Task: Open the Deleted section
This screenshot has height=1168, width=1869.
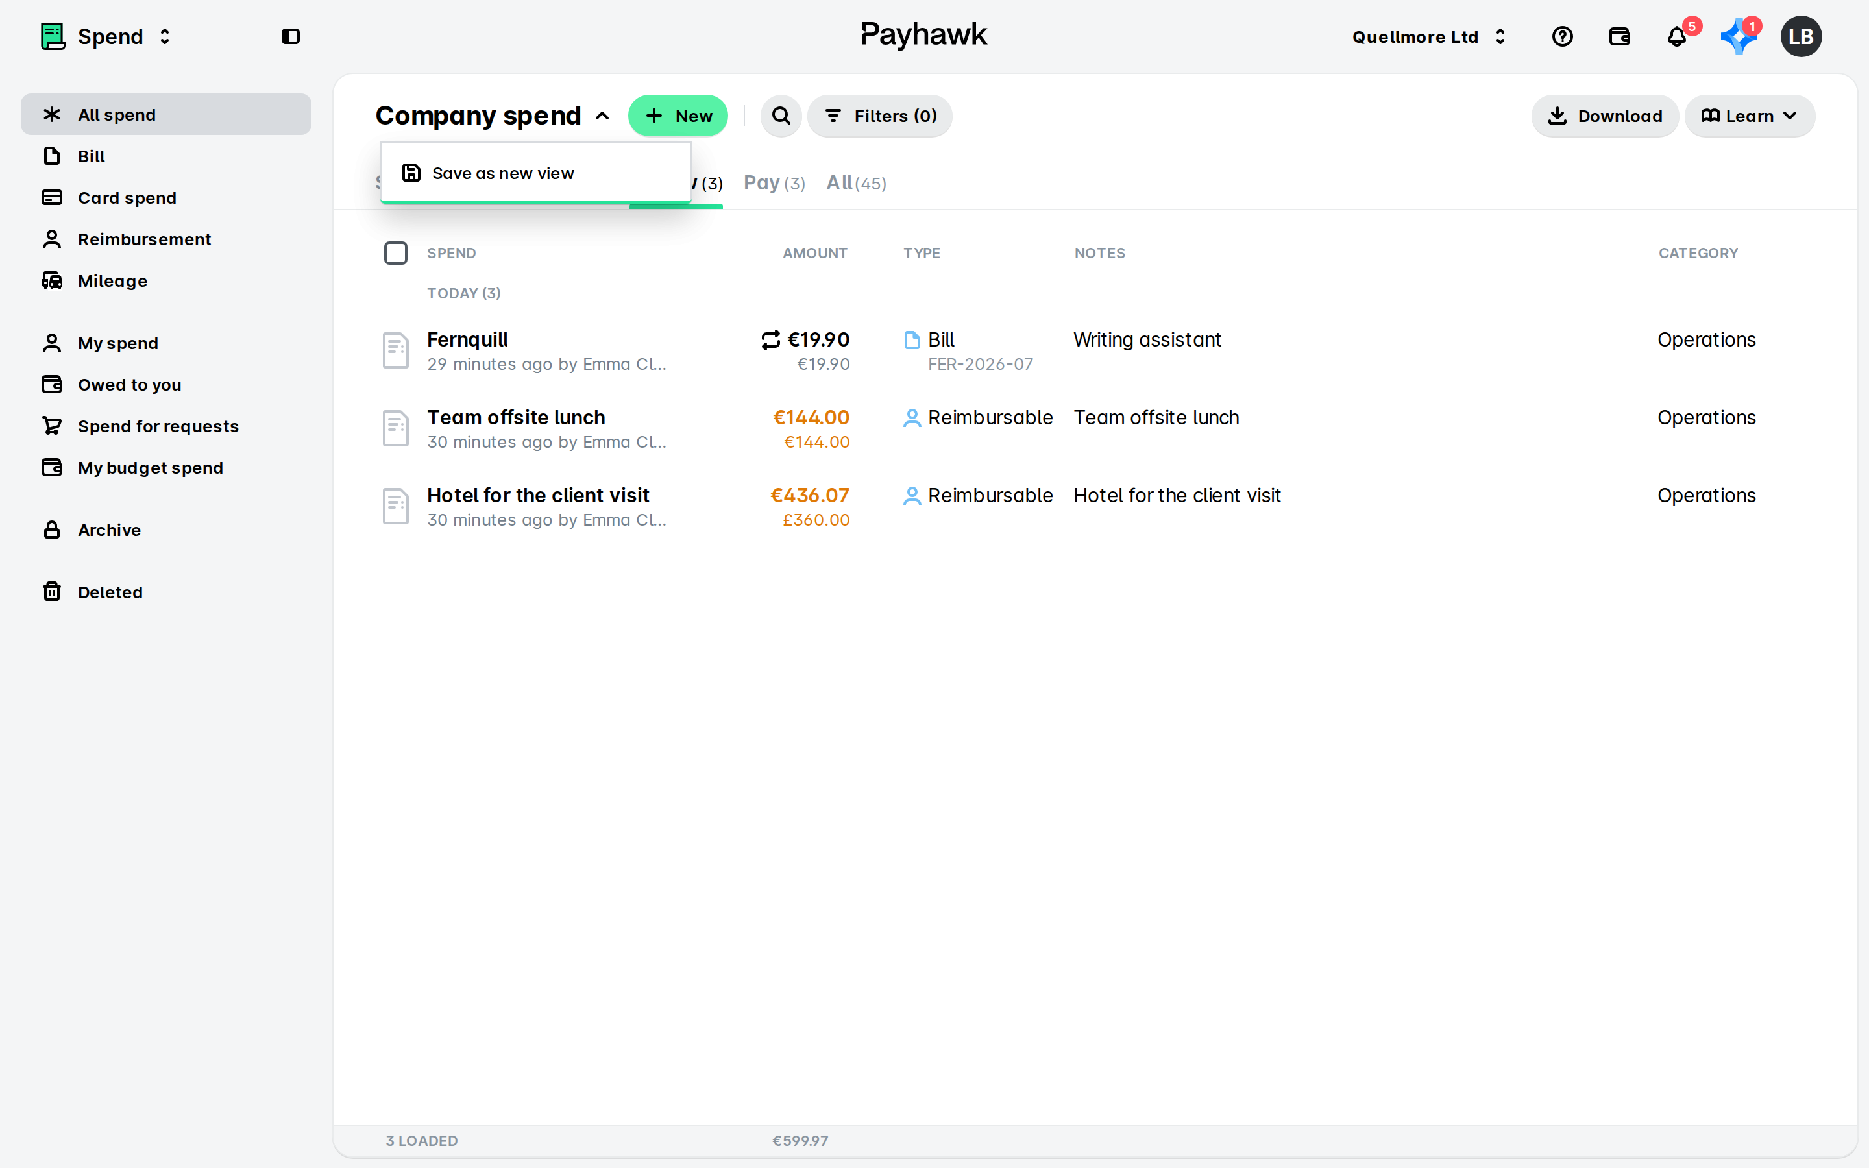Action: click(x=166, y=592)
